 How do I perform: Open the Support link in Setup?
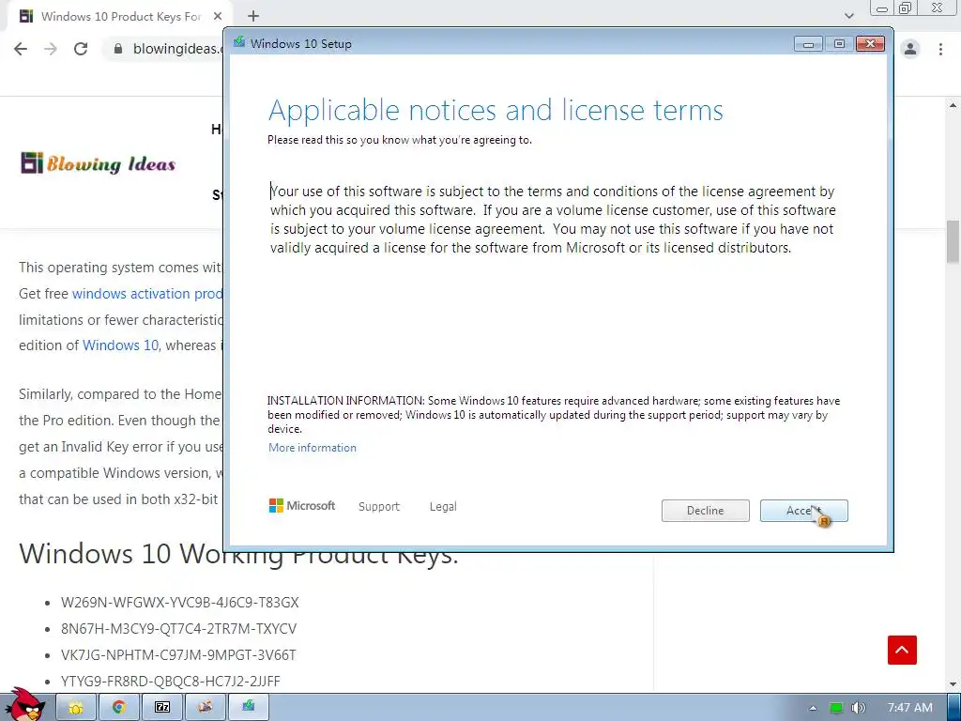(379, 506)
